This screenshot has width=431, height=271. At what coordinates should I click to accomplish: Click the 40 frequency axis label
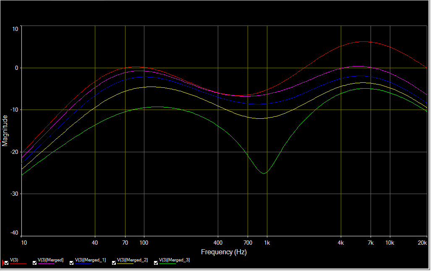(x=95, y=243)
